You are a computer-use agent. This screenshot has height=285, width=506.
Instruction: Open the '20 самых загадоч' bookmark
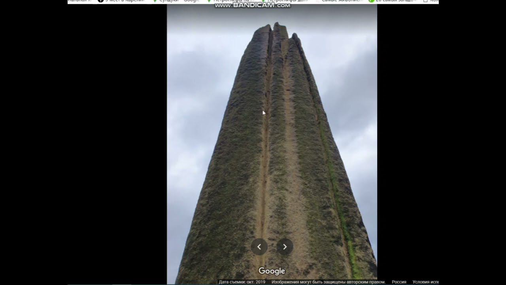392,1
